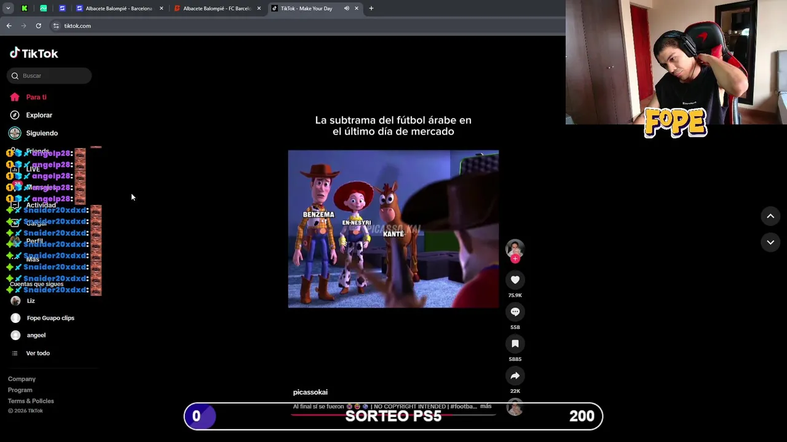Open the picassokai username link
Image resolution: width=787 pixels, height=442 pixels.
(310, 392)
